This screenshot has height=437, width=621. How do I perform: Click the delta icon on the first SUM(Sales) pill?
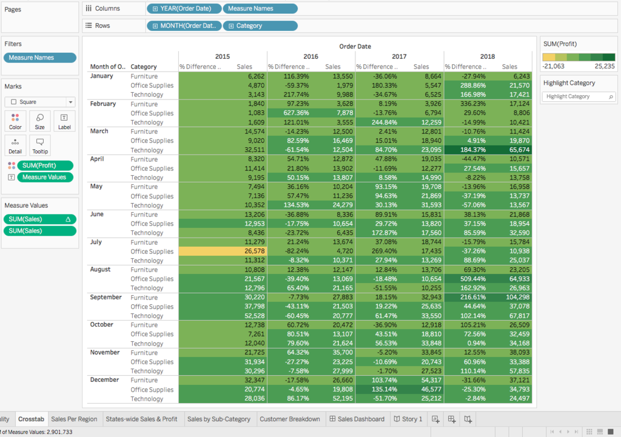68,219
